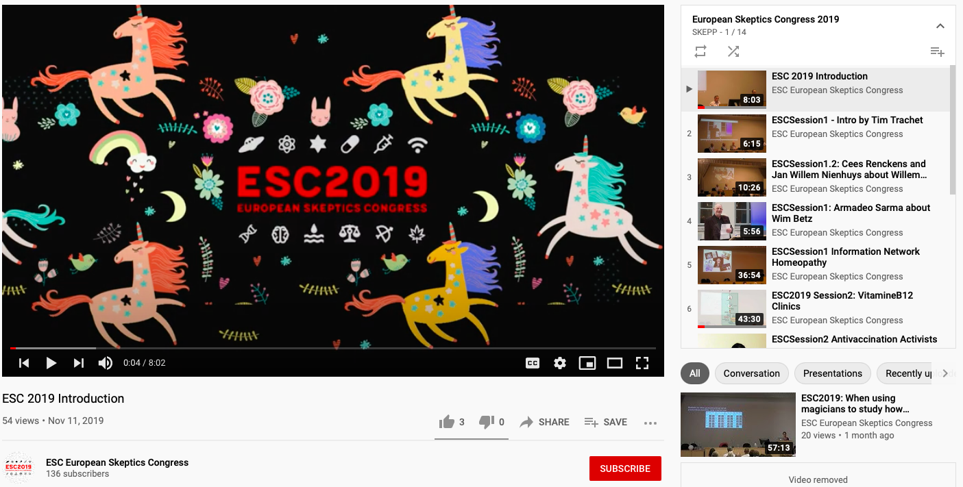Open the ESC channel avatar
963x487 pixels.
coord(19,468)
